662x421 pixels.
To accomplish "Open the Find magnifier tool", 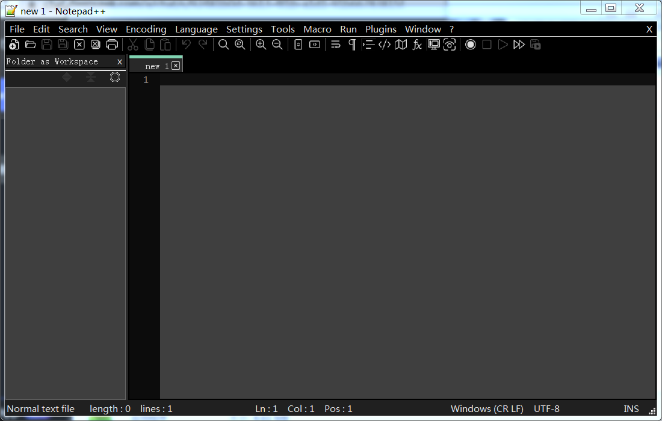I will point(223,45).
